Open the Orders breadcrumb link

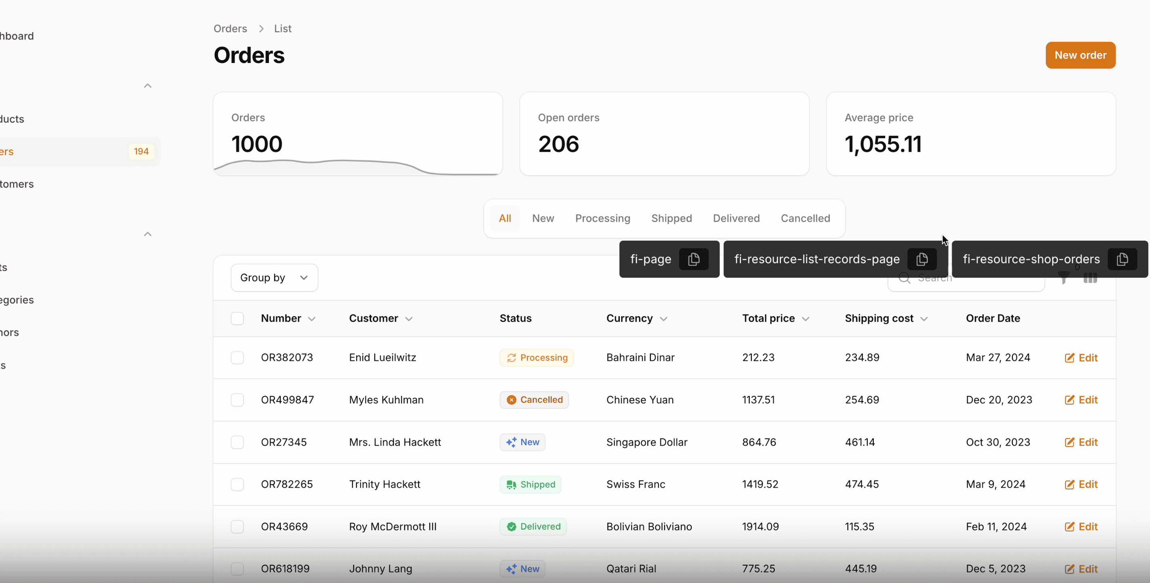(230, 29)
